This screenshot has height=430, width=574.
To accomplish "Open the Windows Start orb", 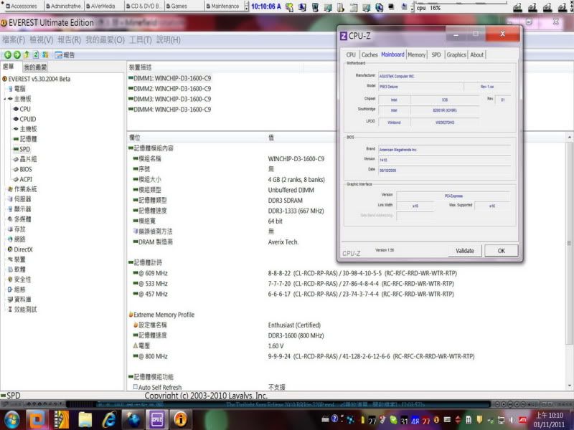I will pos(11,419).
